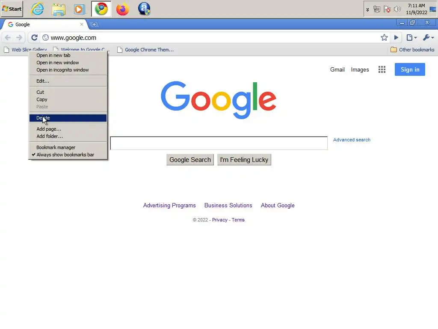Reload the current page
The image size is (438, 329).
pos(34,38)
